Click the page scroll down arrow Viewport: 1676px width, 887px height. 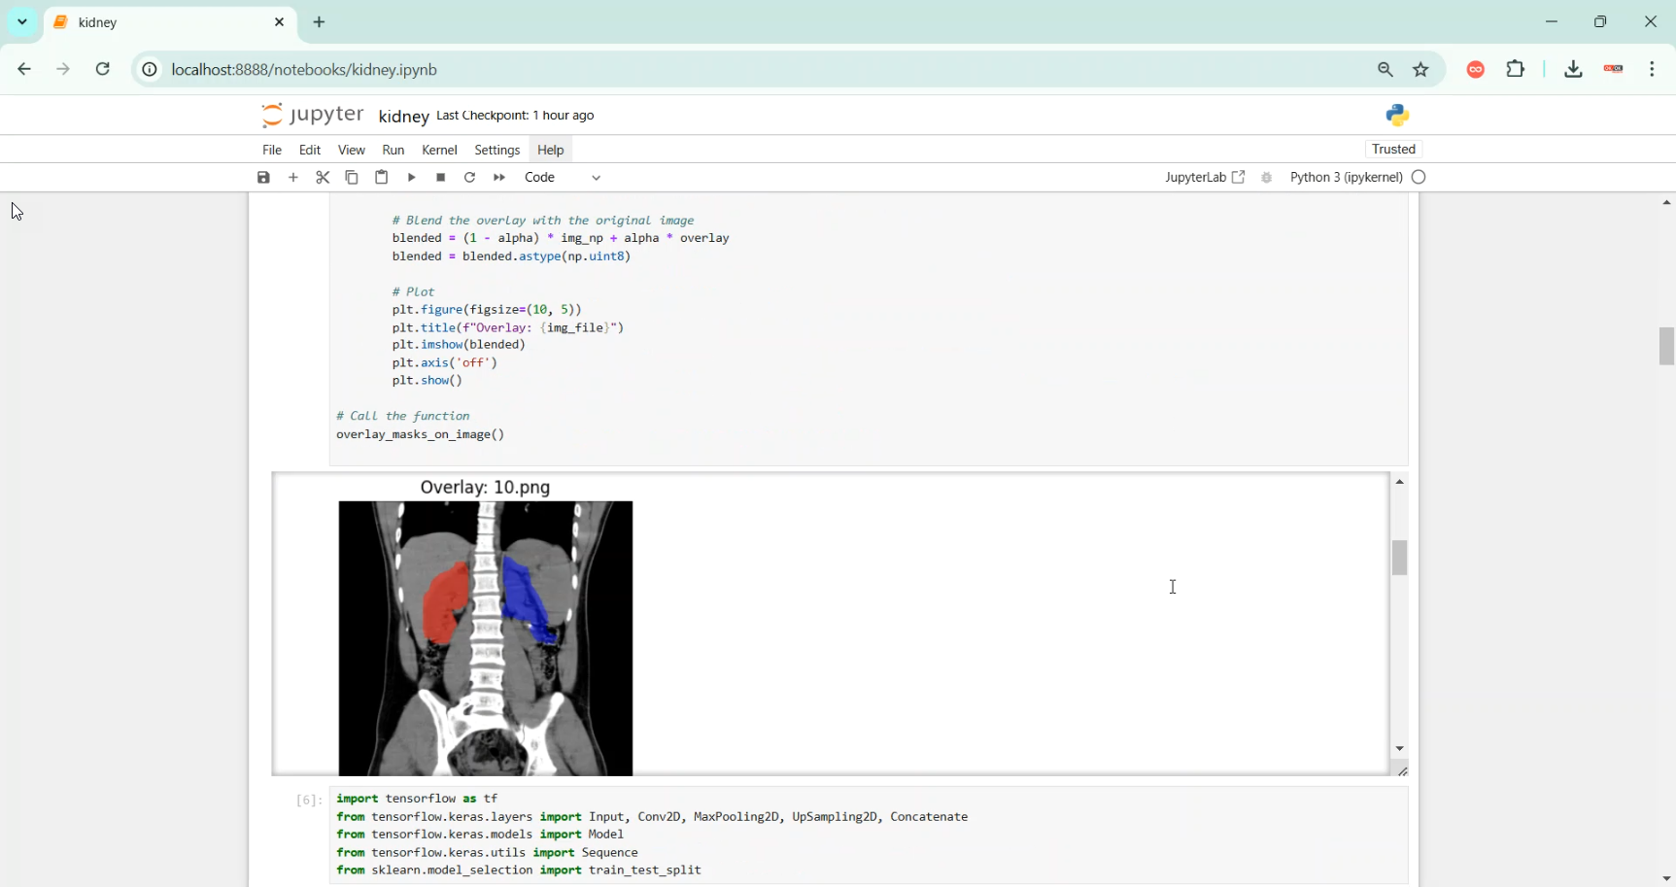pyautogui.click(x=1667, y=879)
